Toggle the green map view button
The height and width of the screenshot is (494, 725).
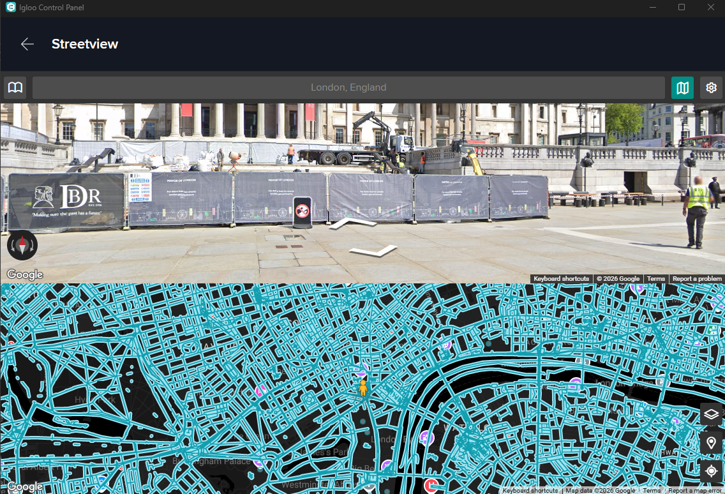pos(682,87)
